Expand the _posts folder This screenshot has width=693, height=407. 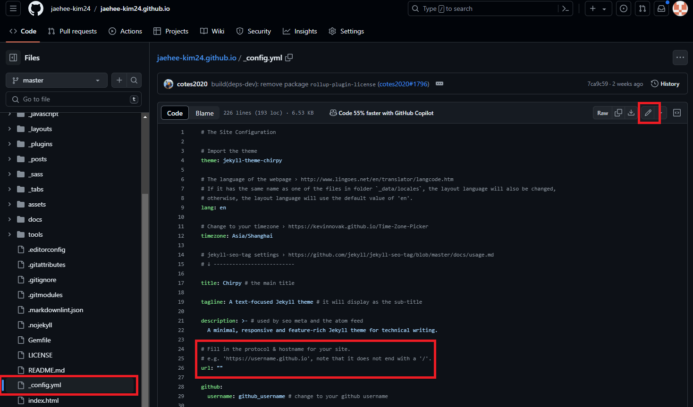[9, 159]
